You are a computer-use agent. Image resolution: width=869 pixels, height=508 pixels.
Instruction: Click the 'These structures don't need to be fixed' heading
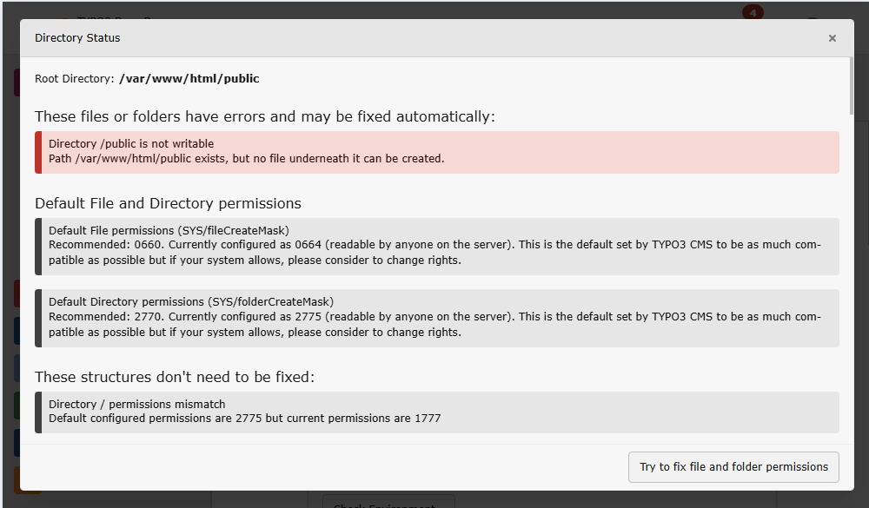tap(175, 377)
